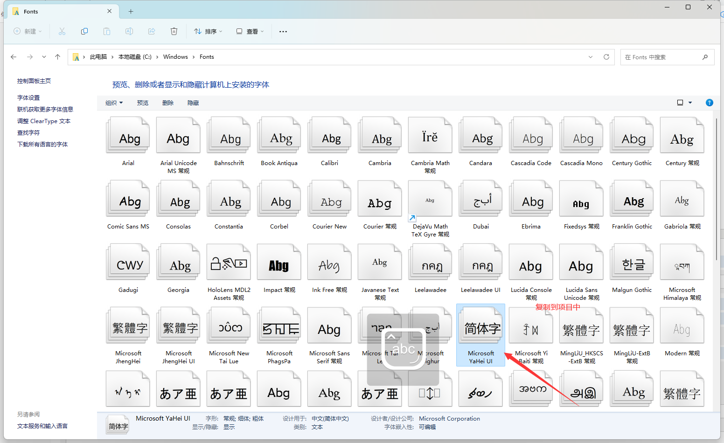Change view layout icon button
The height and width of the screenshot is (443, 724).
[x=680, y=103]
